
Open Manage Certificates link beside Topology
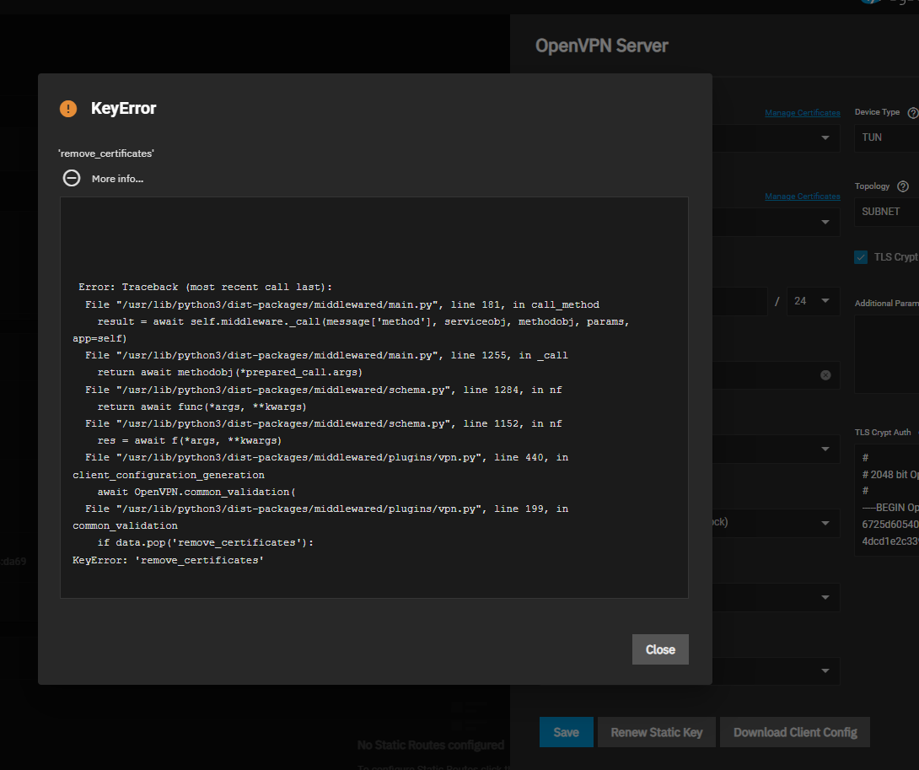(803, 196)
